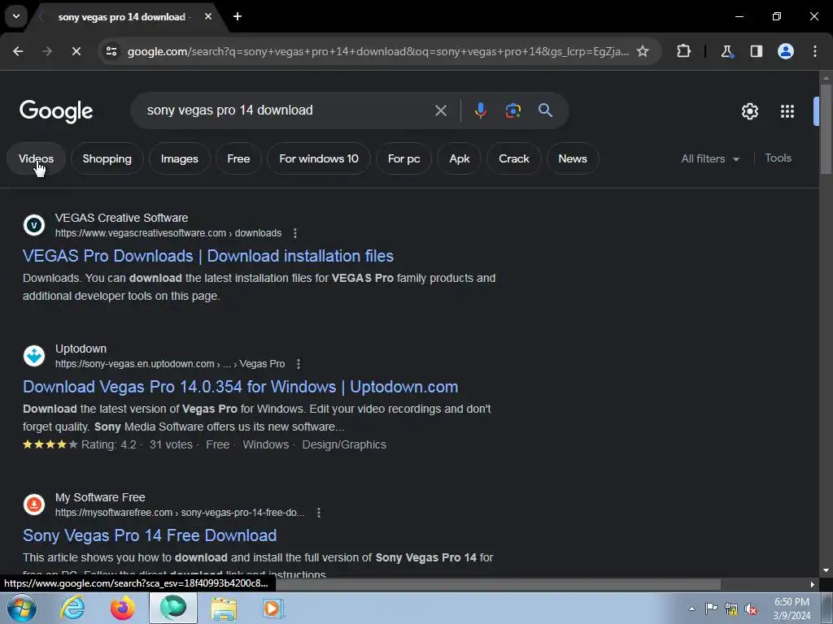The image size is (833, 624).
Task: Apply the For pc chip
Action: pyautogui.click(x=403, y=158)
